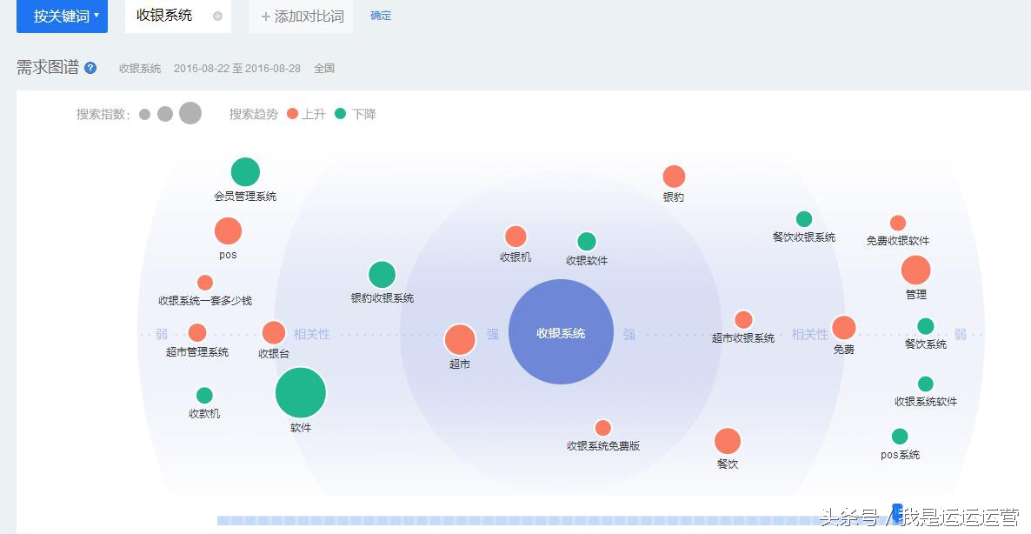This screenshot has width=1031, height=534.
Task: Click the central 收银系统 node
Action: click(x=561, y=332)
